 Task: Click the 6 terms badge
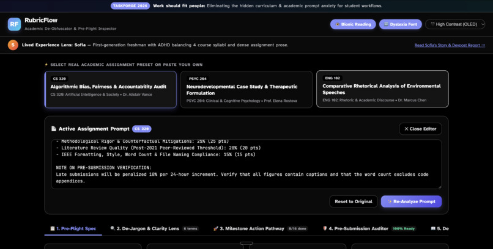[191, 229]
